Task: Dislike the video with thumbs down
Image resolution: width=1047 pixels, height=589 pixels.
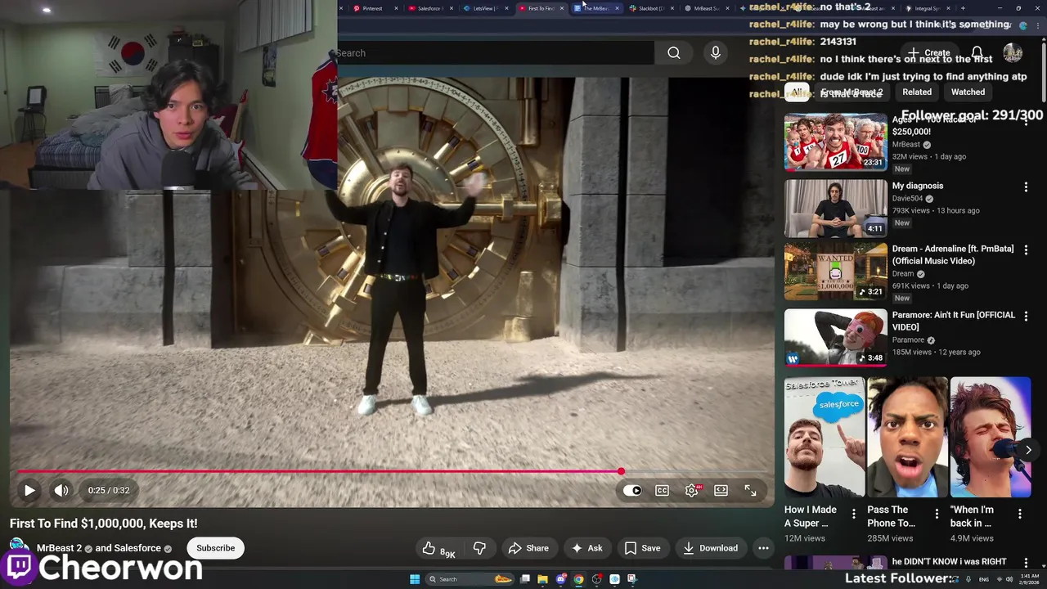Action: [x=480, y=548]
